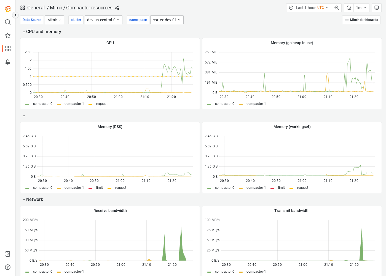Click the Grafana logo

[x=8, y=9]
